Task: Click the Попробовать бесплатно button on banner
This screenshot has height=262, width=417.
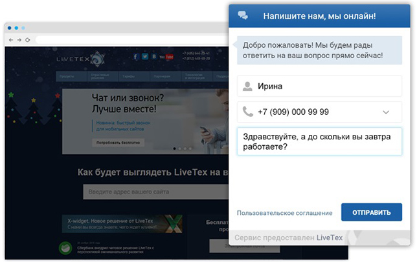Action: [x=118, y=143]
